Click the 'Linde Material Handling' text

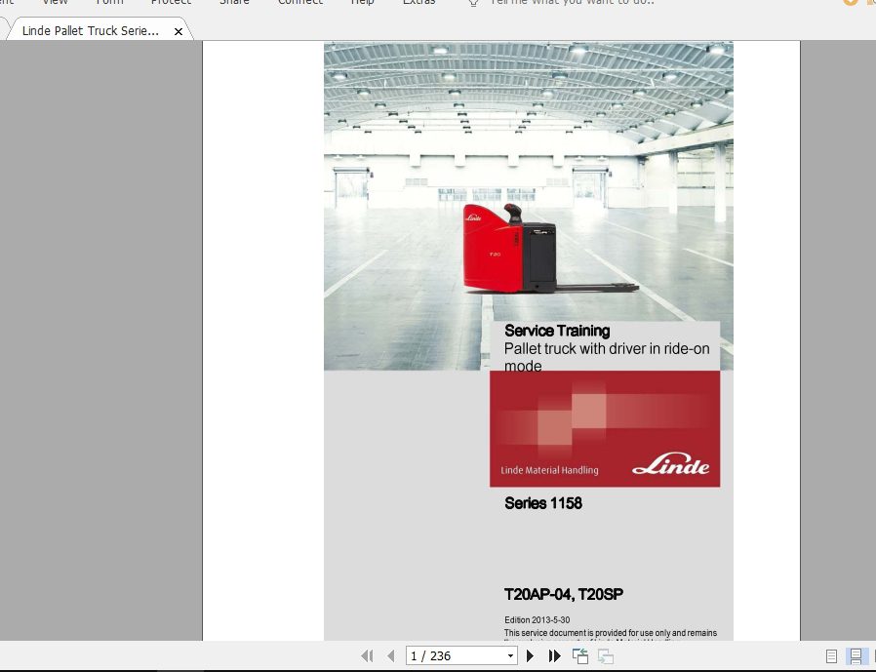pos(549,470)
